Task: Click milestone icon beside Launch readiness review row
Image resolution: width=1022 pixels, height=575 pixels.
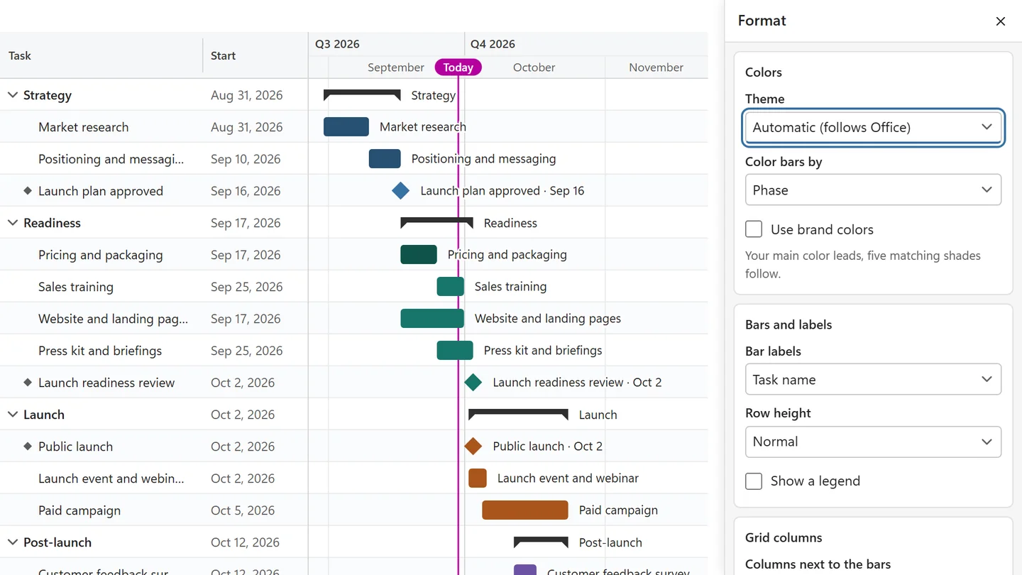Action: (x=28, y=382)
